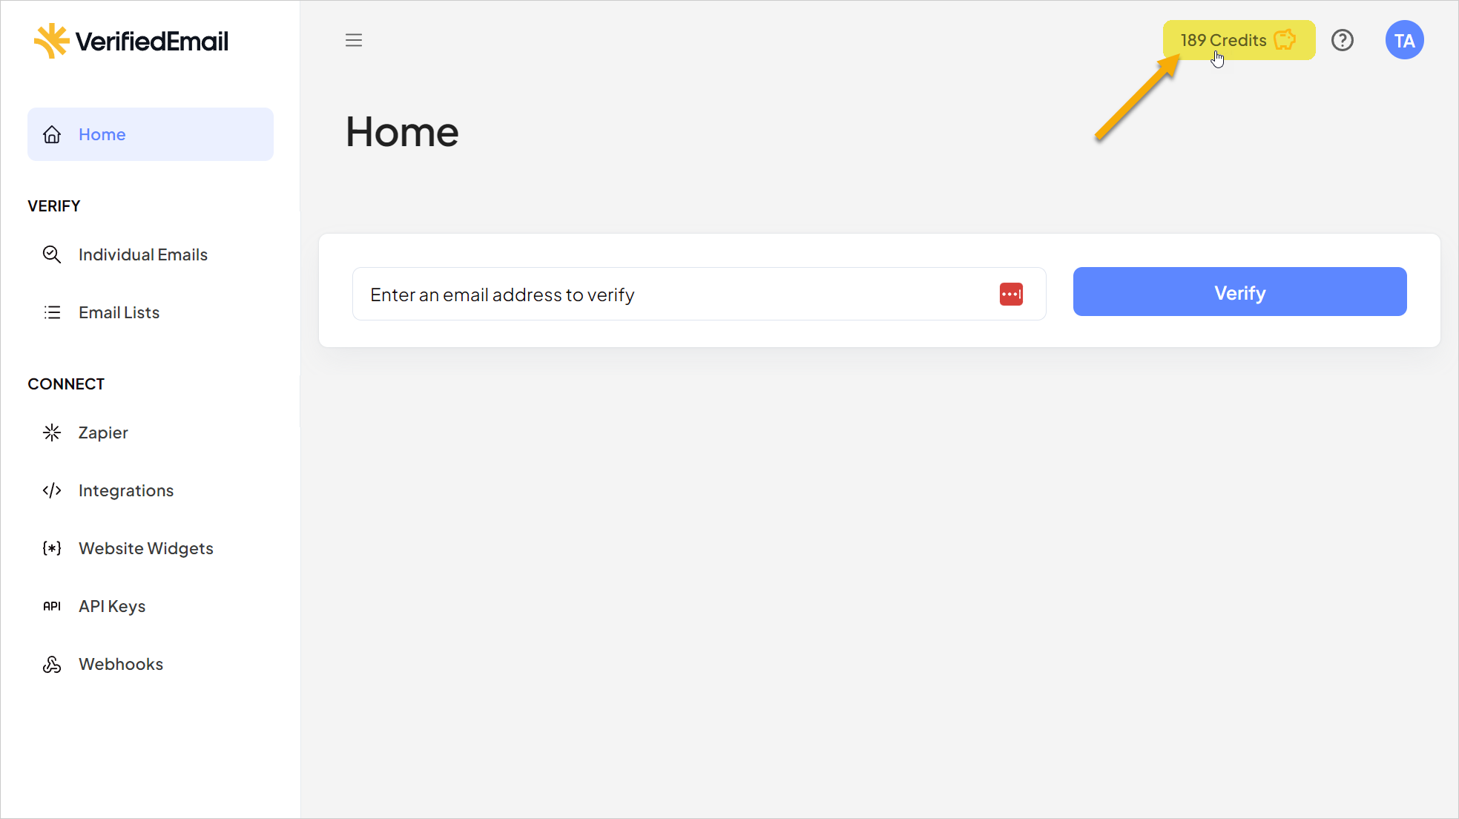Image resolution: width=1459 pixels, height=819 pixels.
Task: Click the Zapier integration icon
Action: point(51,432)
